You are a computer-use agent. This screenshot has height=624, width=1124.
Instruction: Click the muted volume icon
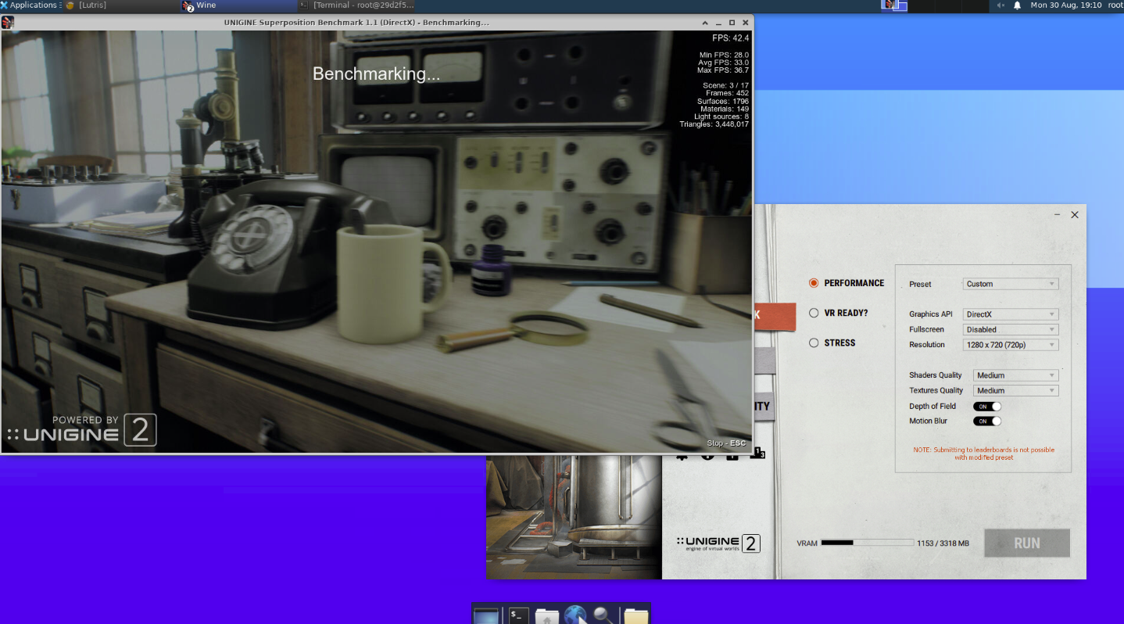1001,5
